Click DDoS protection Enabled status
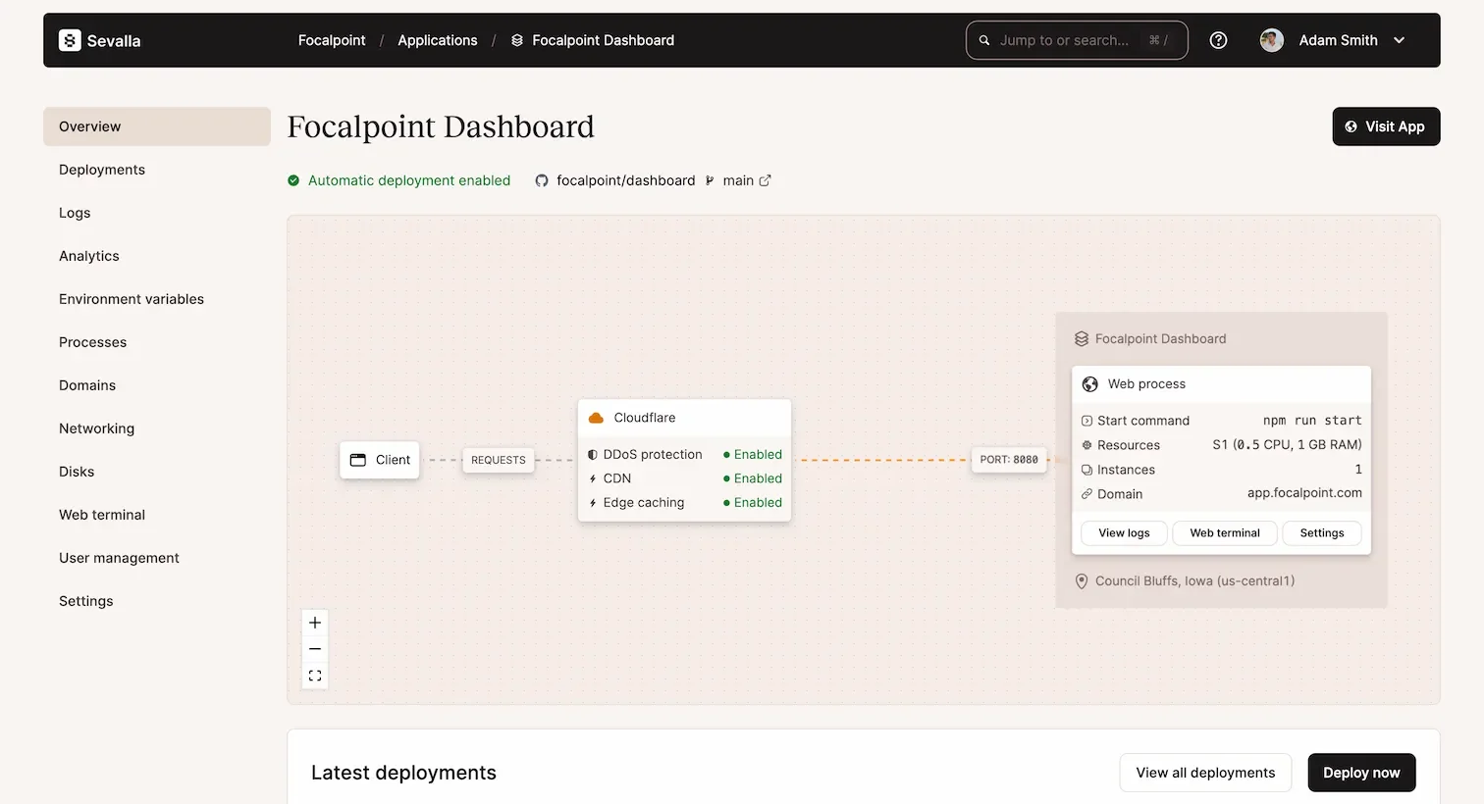The height and width of the screenshot is (804, 1484). click(753, 455)
